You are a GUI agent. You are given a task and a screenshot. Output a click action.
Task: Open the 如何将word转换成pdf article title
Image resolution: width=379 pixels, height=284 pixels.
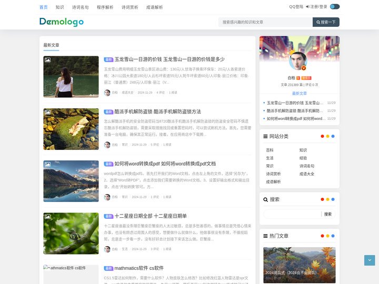165,164
